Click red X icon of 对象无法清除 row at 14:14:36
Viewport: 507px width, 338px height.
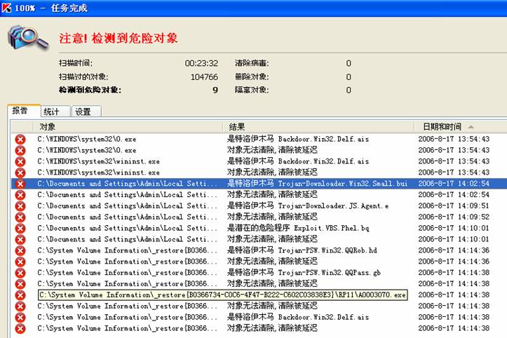tap(20, 262)
